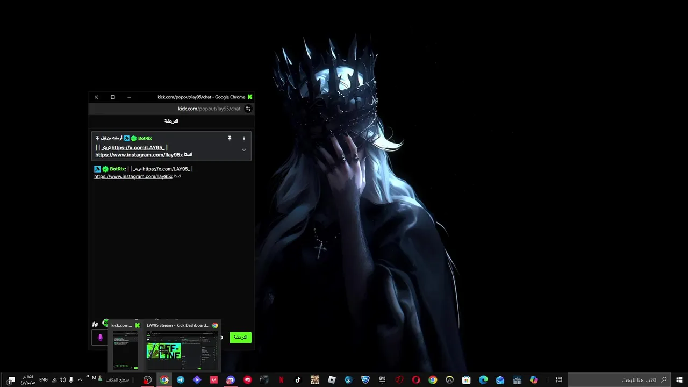Open Microsoft Edge from taskbar
Viewport: 688px width, 387px height.
click(483, 380)
